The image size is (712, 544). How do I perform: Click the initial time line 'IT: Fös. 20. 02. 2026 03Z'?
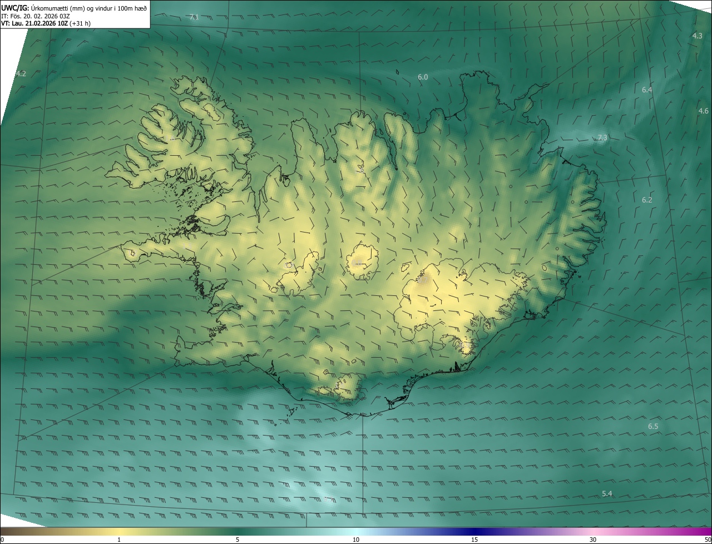click(x=36, y=16)
